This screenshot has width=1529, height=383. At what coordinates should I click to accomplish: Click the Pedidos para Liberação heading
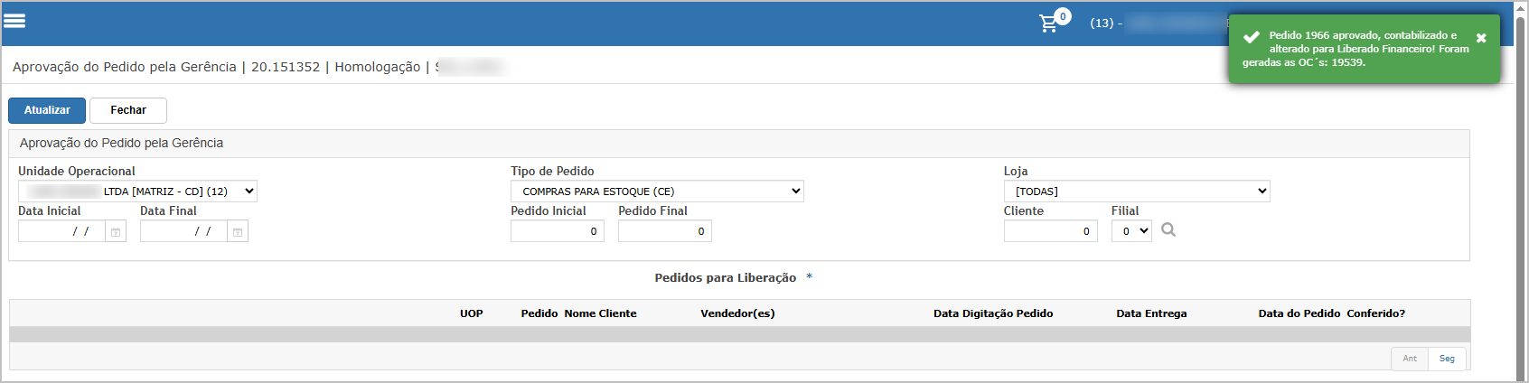pos(726,277)
